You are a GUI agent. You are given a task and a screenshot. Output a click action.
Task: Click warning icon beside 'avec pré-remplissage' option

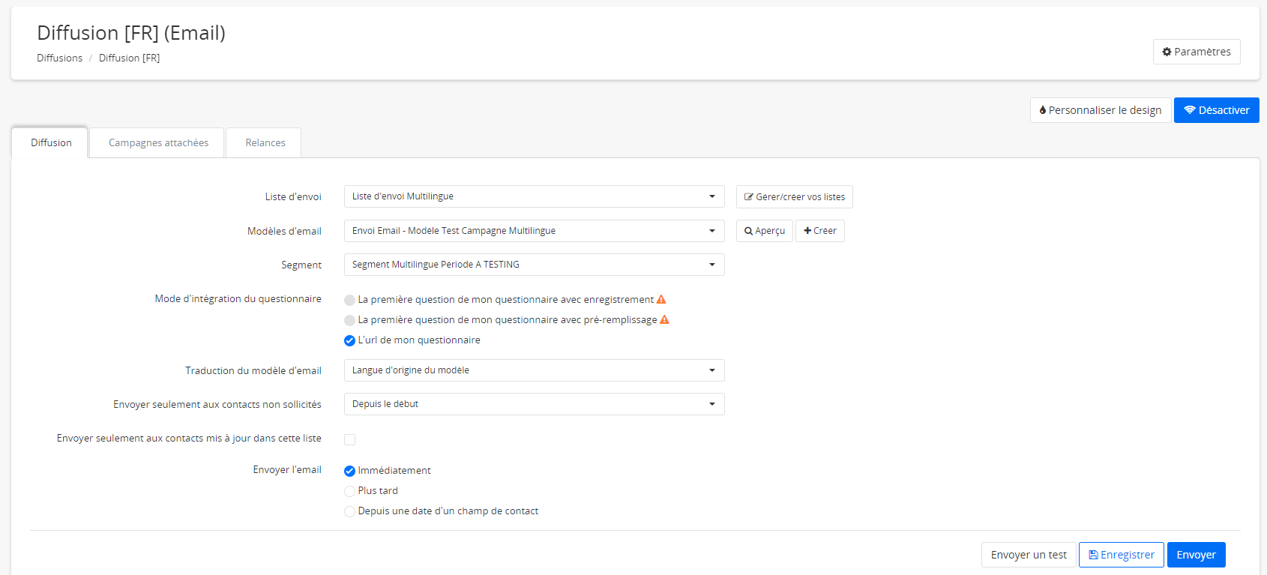tap(664, 319)
